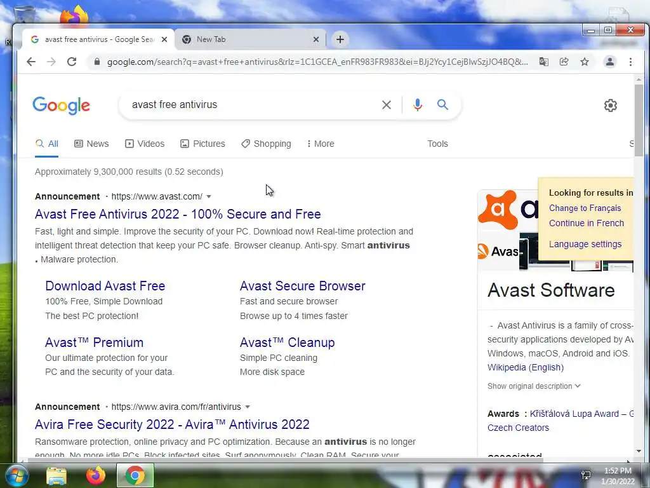Image resolution: width=650 pixels, height=488 pixels.
Task: Launch Firefox from the taskbar
Action: (96, 475)
